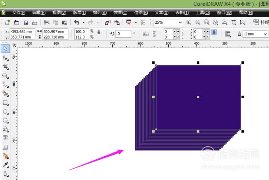Screen dimensions: 269x180
Task: Select the Freehand drawing tool
Action: pos(5,85)
